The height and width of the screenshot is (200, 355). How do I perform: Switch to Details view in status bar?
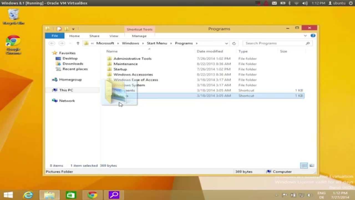coord(304,165)
